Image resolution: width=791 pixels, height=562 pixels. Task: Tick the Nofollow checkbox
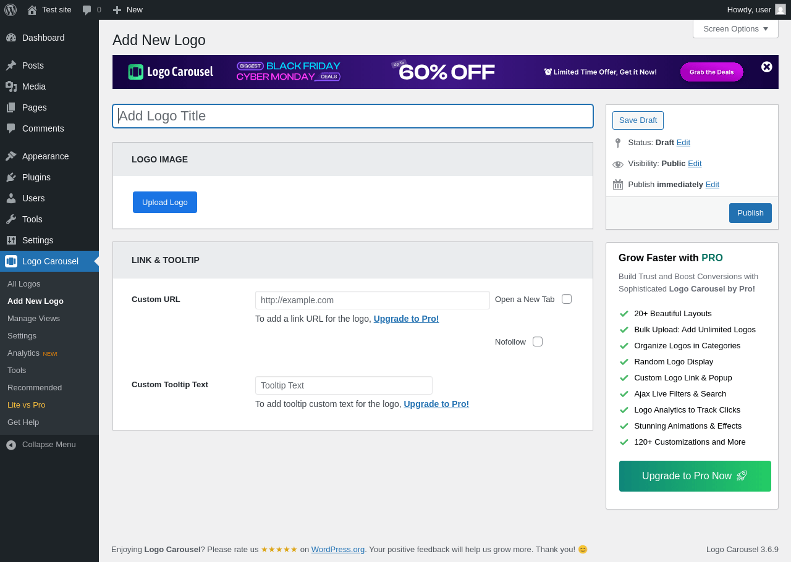pos(538,342)
